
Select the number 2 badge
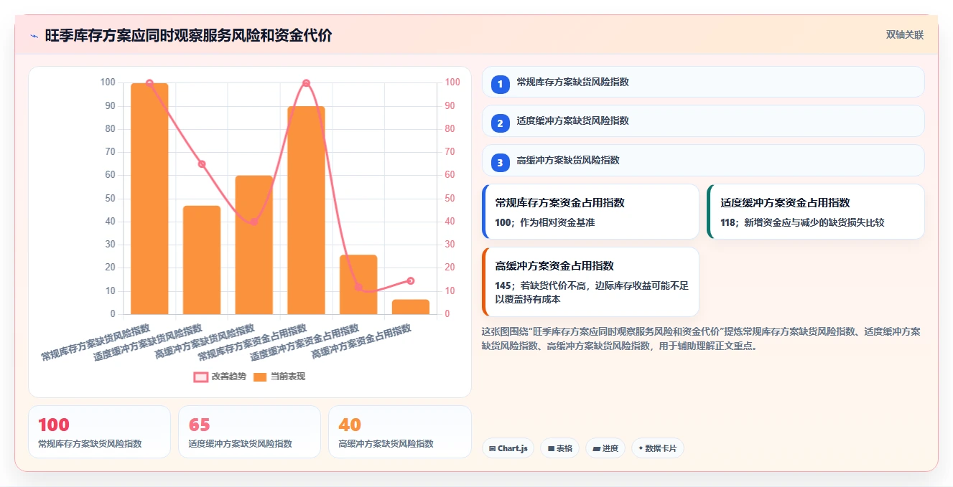click(501, 123)
